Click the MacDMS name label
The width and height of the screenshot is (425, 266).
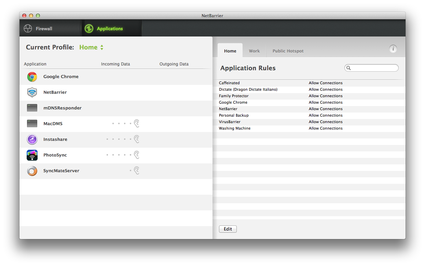53,124
